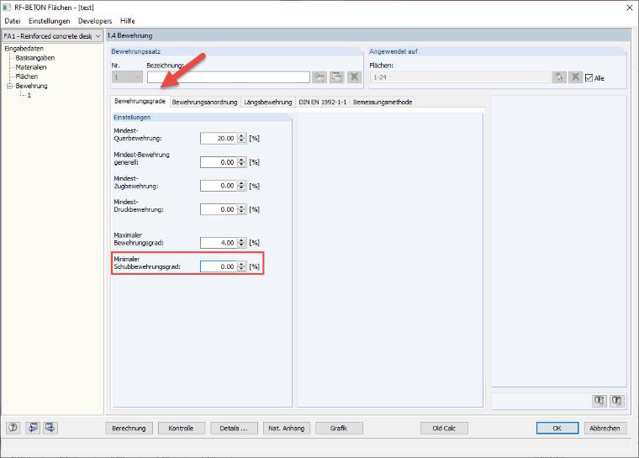Cancel with the Abbrechen button

click(605, 429)
